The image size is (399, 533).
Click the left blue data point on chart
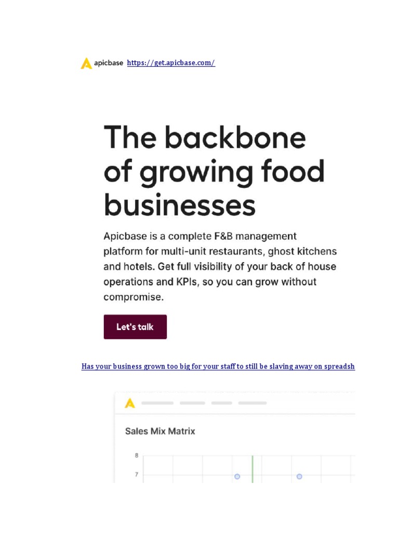pyautogui.click(x=237, y=476)
